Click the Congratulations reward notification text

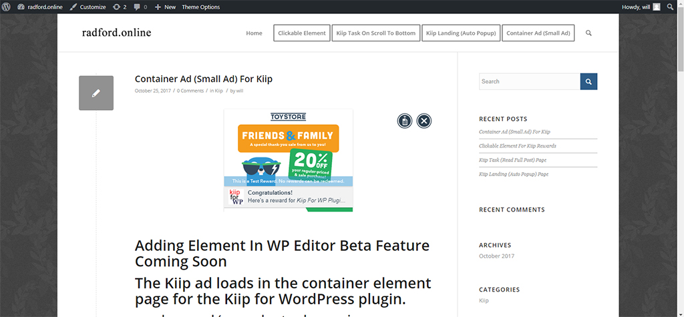297,197
